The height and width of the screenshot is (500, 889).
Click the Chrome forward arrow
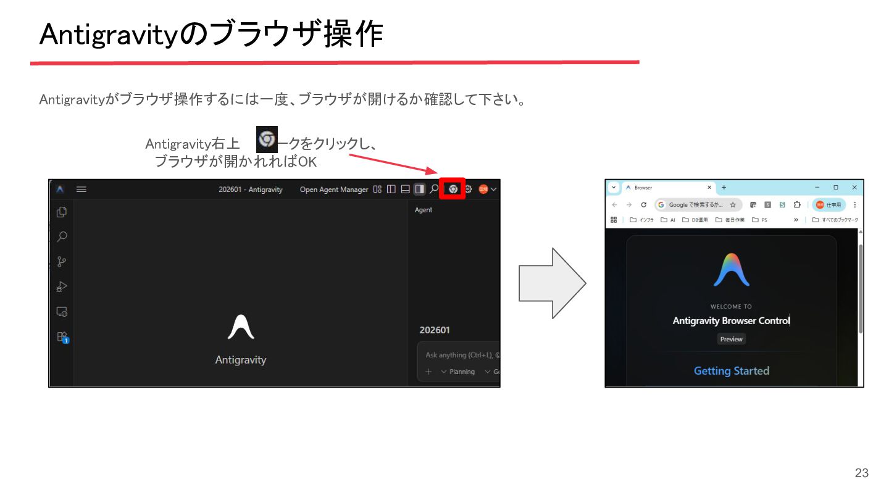click(x=629, y=205)
